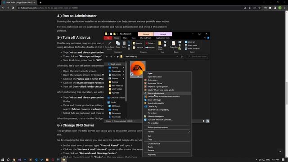This screenshot has width=288, height=162.
Task: Click the Search New folder input field
Action: click(x=197, y=57)
